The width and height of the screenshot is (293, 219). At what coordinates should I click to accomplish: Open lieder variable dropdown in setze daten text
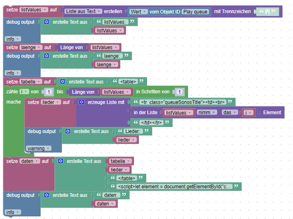click(119, 169)
